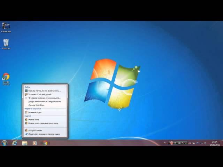Open the clock showing 21:04
The height and width of the screenshot is (167, 223).
[x=215, y=143]
